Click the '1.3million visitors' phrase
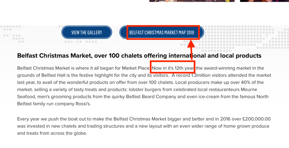289x148 pixels. point(209,75)
